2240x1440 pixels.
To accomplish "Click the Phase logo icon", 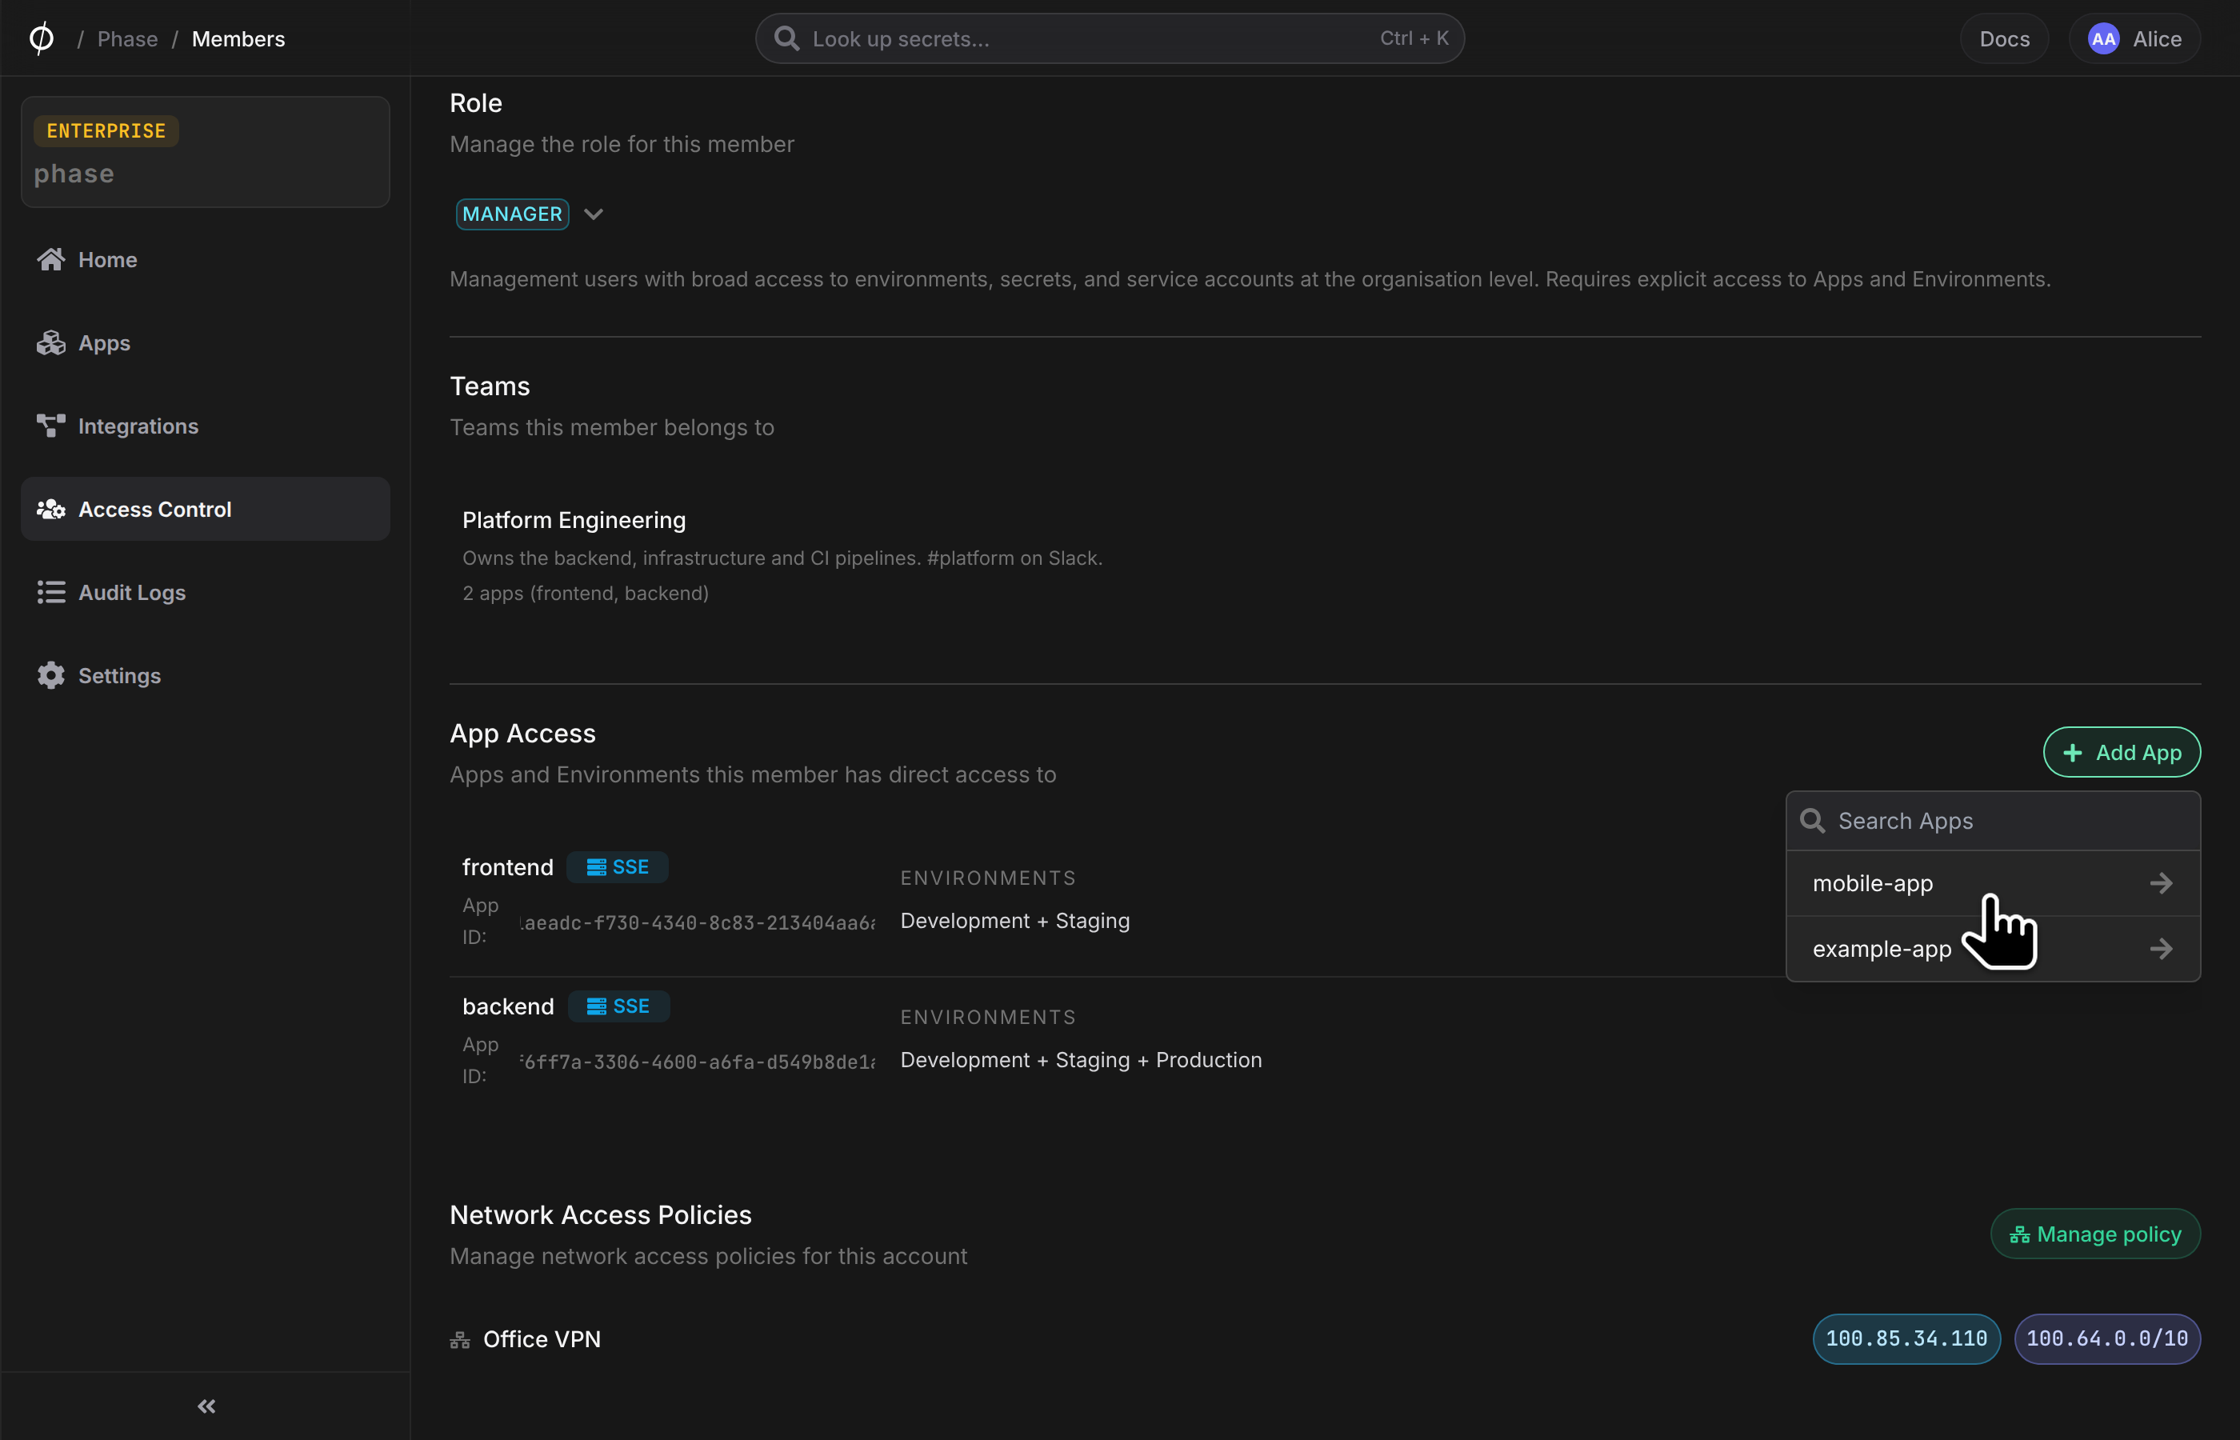I will [41, 38].
